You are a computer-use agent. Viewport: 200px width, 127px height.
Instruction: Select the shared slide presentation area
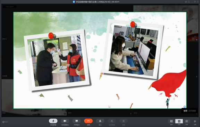(x=100, y=60)
